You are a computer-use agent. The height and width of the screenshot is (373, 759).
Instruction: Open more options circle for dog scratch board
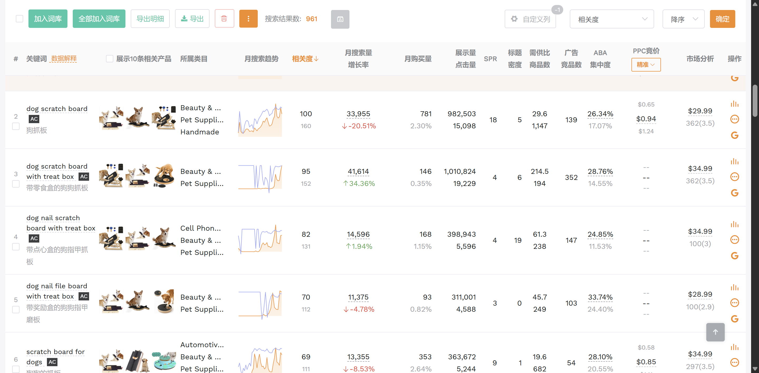click(x=734, y=119)
